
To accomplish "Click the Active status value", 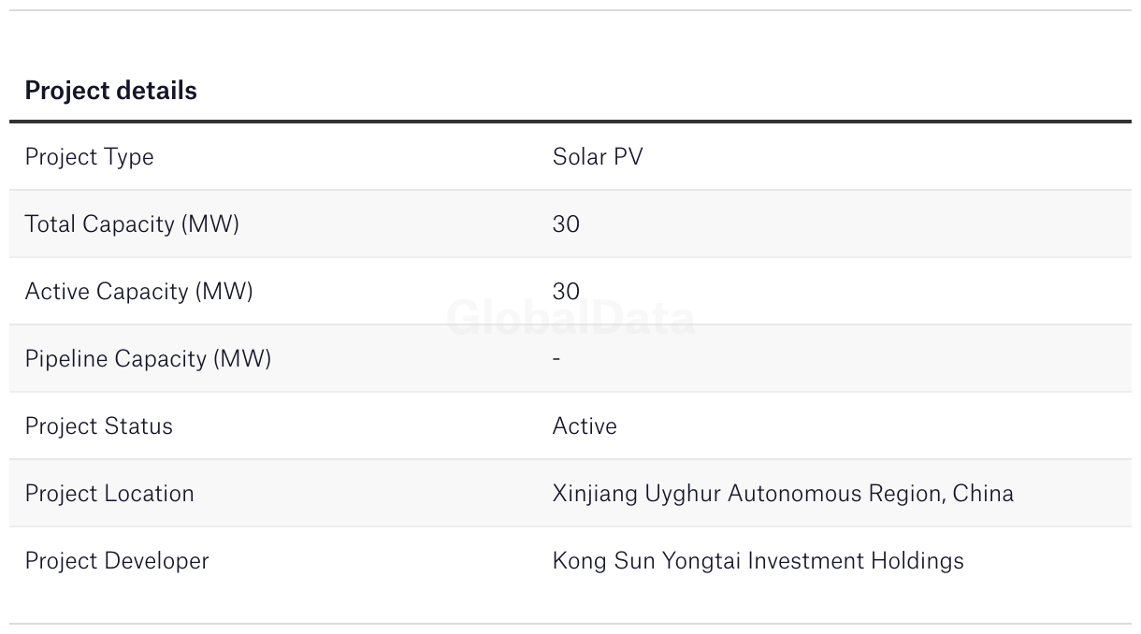I will [585, 426].
